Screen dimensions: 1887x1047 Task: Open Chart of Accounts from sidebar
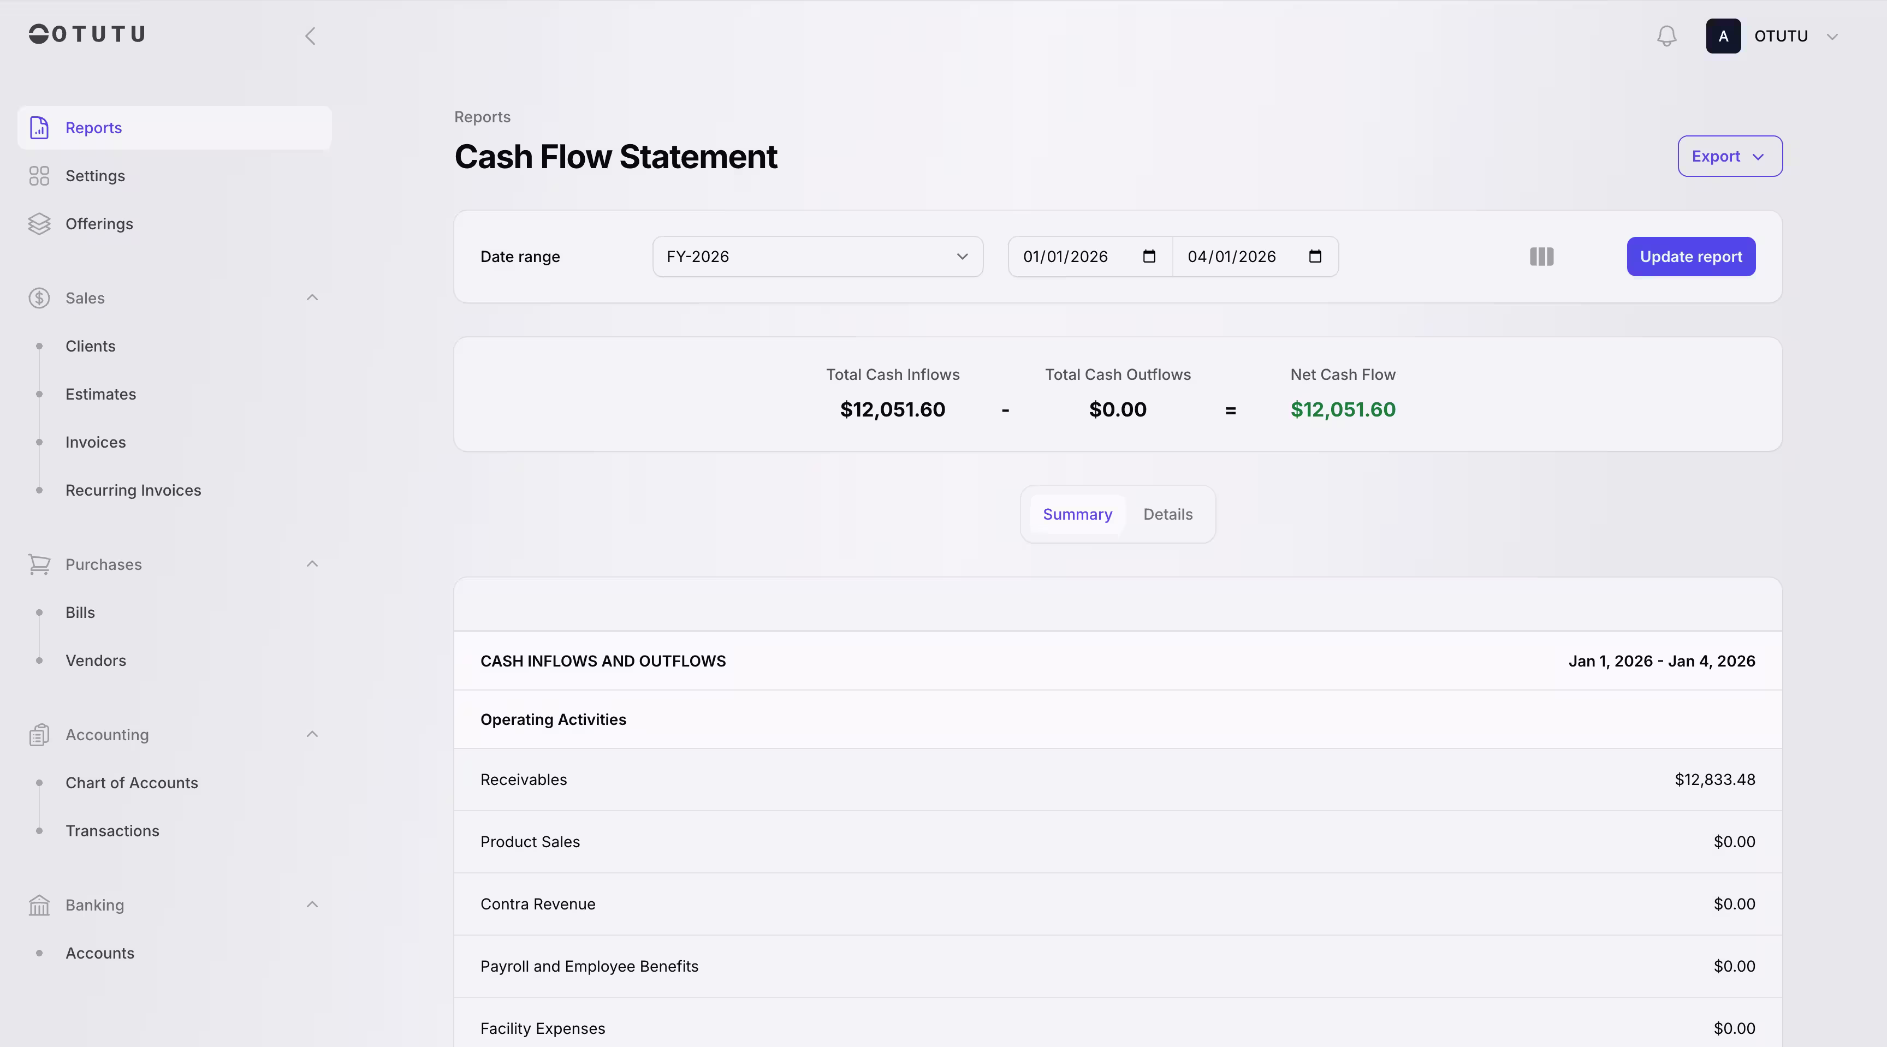pos(132,783)
